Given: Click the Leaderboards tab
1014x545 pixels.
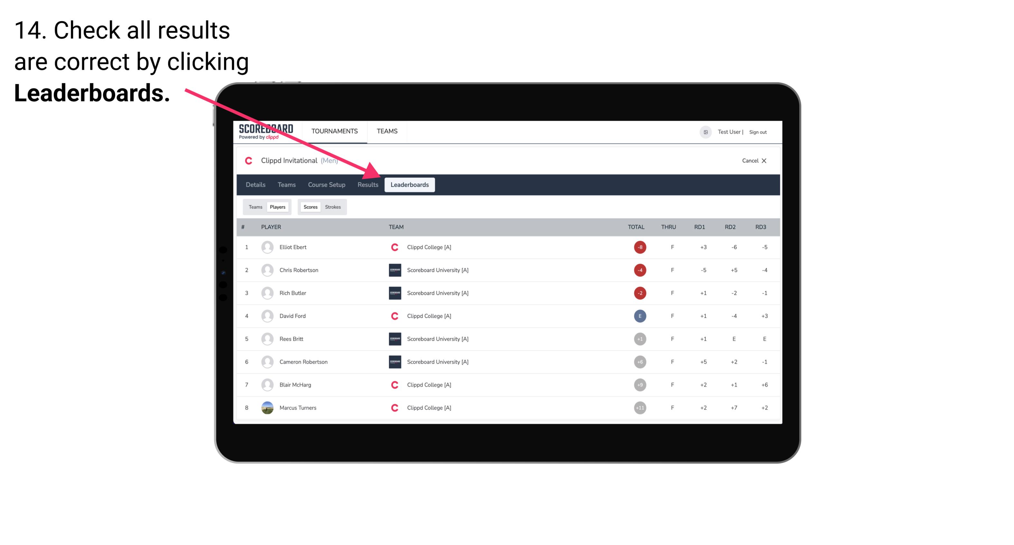Looking at the screenshot, I should pyautogui.click(x=410, y=185).
